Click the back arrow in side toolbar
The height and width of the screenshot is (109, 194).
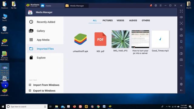181,90
